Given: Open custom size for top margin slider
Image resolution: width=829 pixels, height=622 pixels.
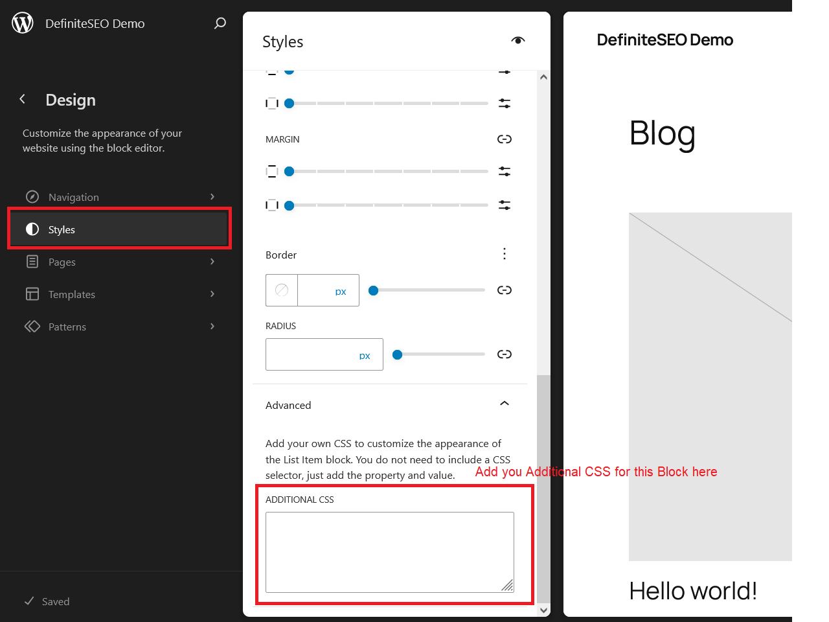Looking at the screenshot, I should (x=505, y=172).
